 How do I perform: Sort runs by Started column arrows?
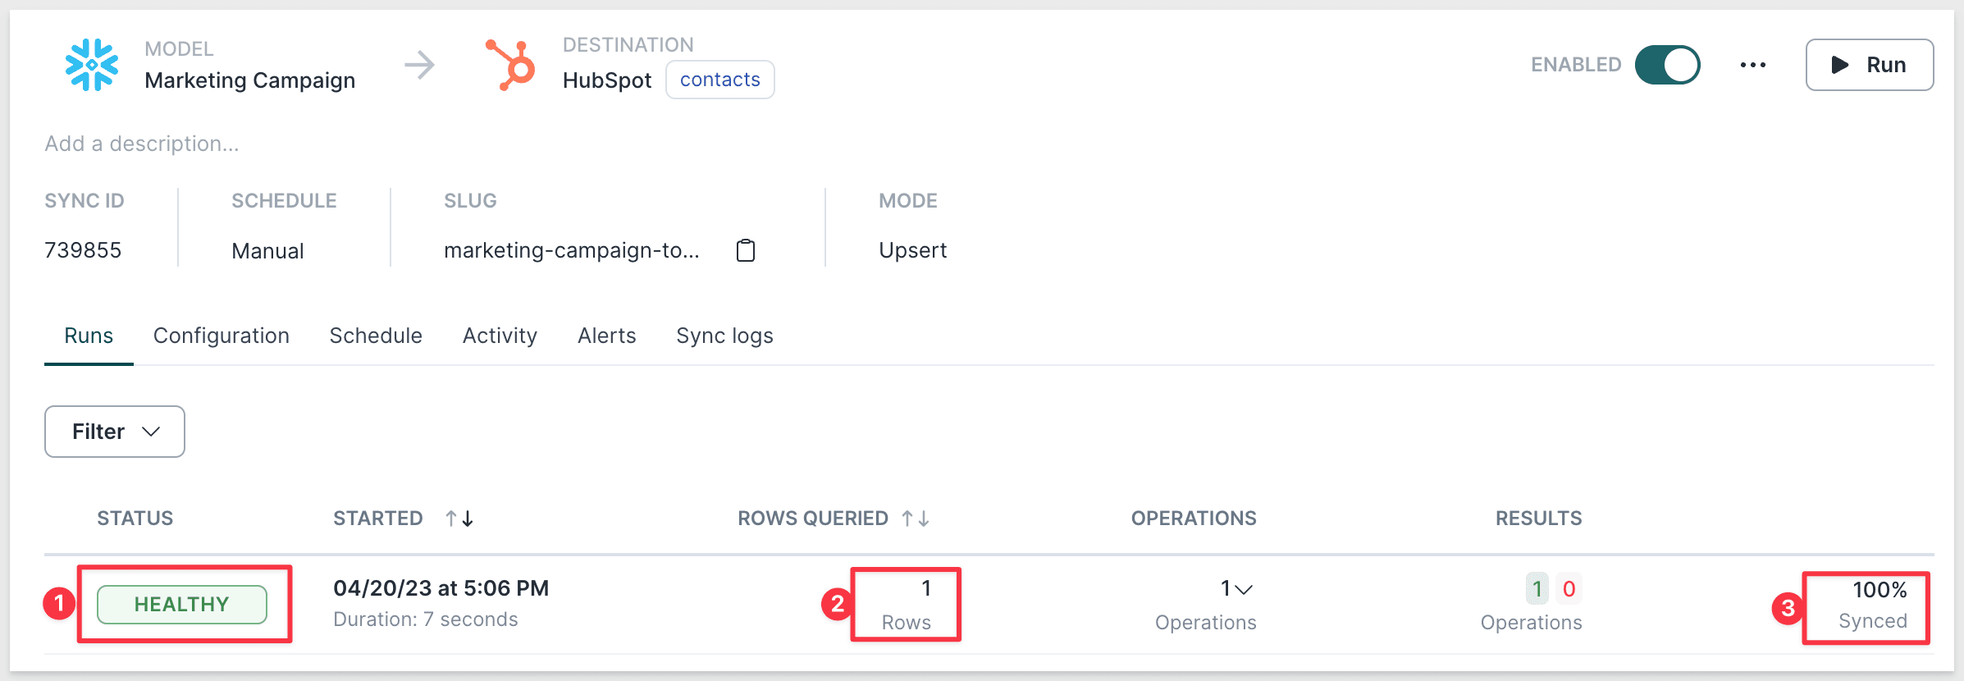coord(459,519)
